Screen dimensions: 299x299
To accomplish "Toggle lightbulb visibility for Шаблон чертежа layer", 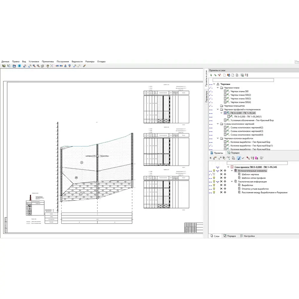I will point(214,174).
